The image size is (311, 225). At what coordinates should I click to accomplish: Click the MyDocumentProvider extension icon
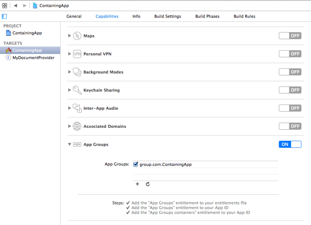click(8, 58)
